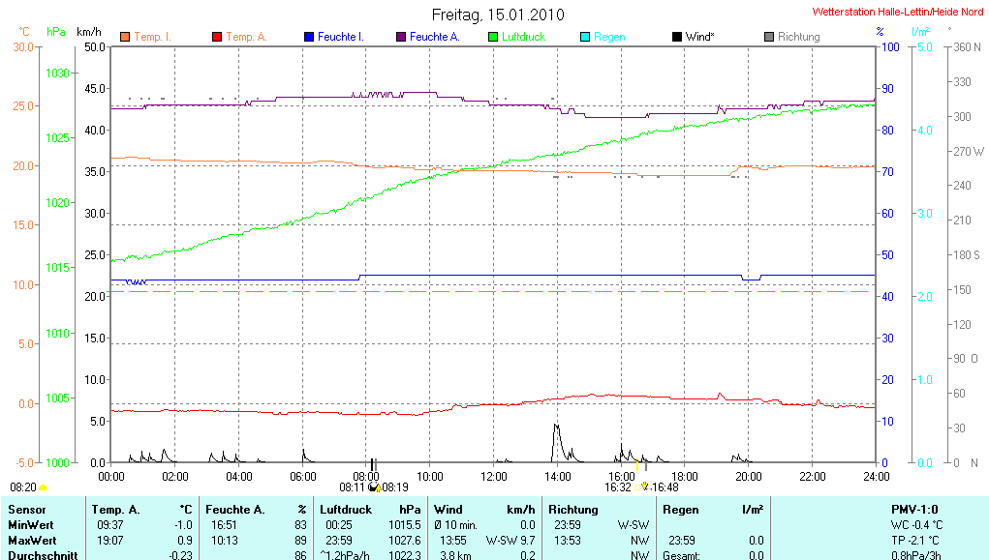Select the Regen legend label text
This screenshot has width=989, height=560.
coord(609,37)
